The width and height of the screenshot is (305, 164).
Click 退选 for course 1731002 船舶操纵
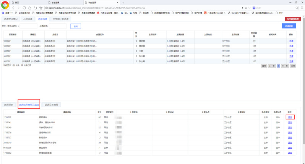(x=290, y=117)
